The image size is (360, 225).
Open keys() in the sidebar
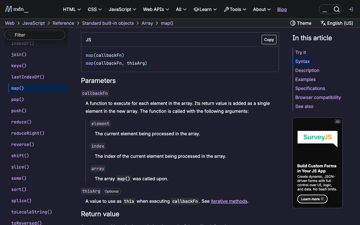19,66
